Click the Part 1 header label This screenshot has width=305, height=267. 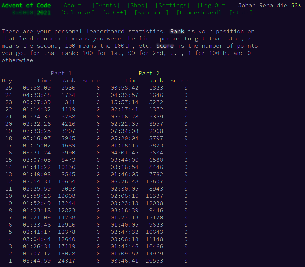click(61, 73)
